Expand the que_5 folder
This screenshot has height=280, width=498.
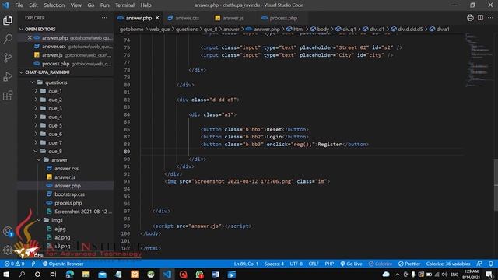coord(55,125)
